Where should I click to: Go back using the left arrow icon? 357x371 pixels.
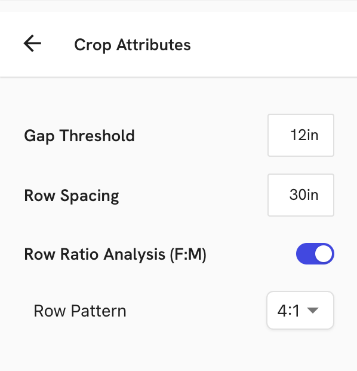click(33, 43)
